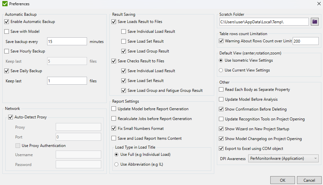This screenshot has height=185, width=323.
Task: Select Use Current View Settings radio
Action: click(x=221, y=70)
